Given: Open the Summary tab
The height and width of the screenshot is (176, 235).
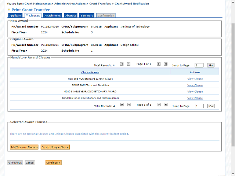Looking at the screenshot, I should (87, 16).
